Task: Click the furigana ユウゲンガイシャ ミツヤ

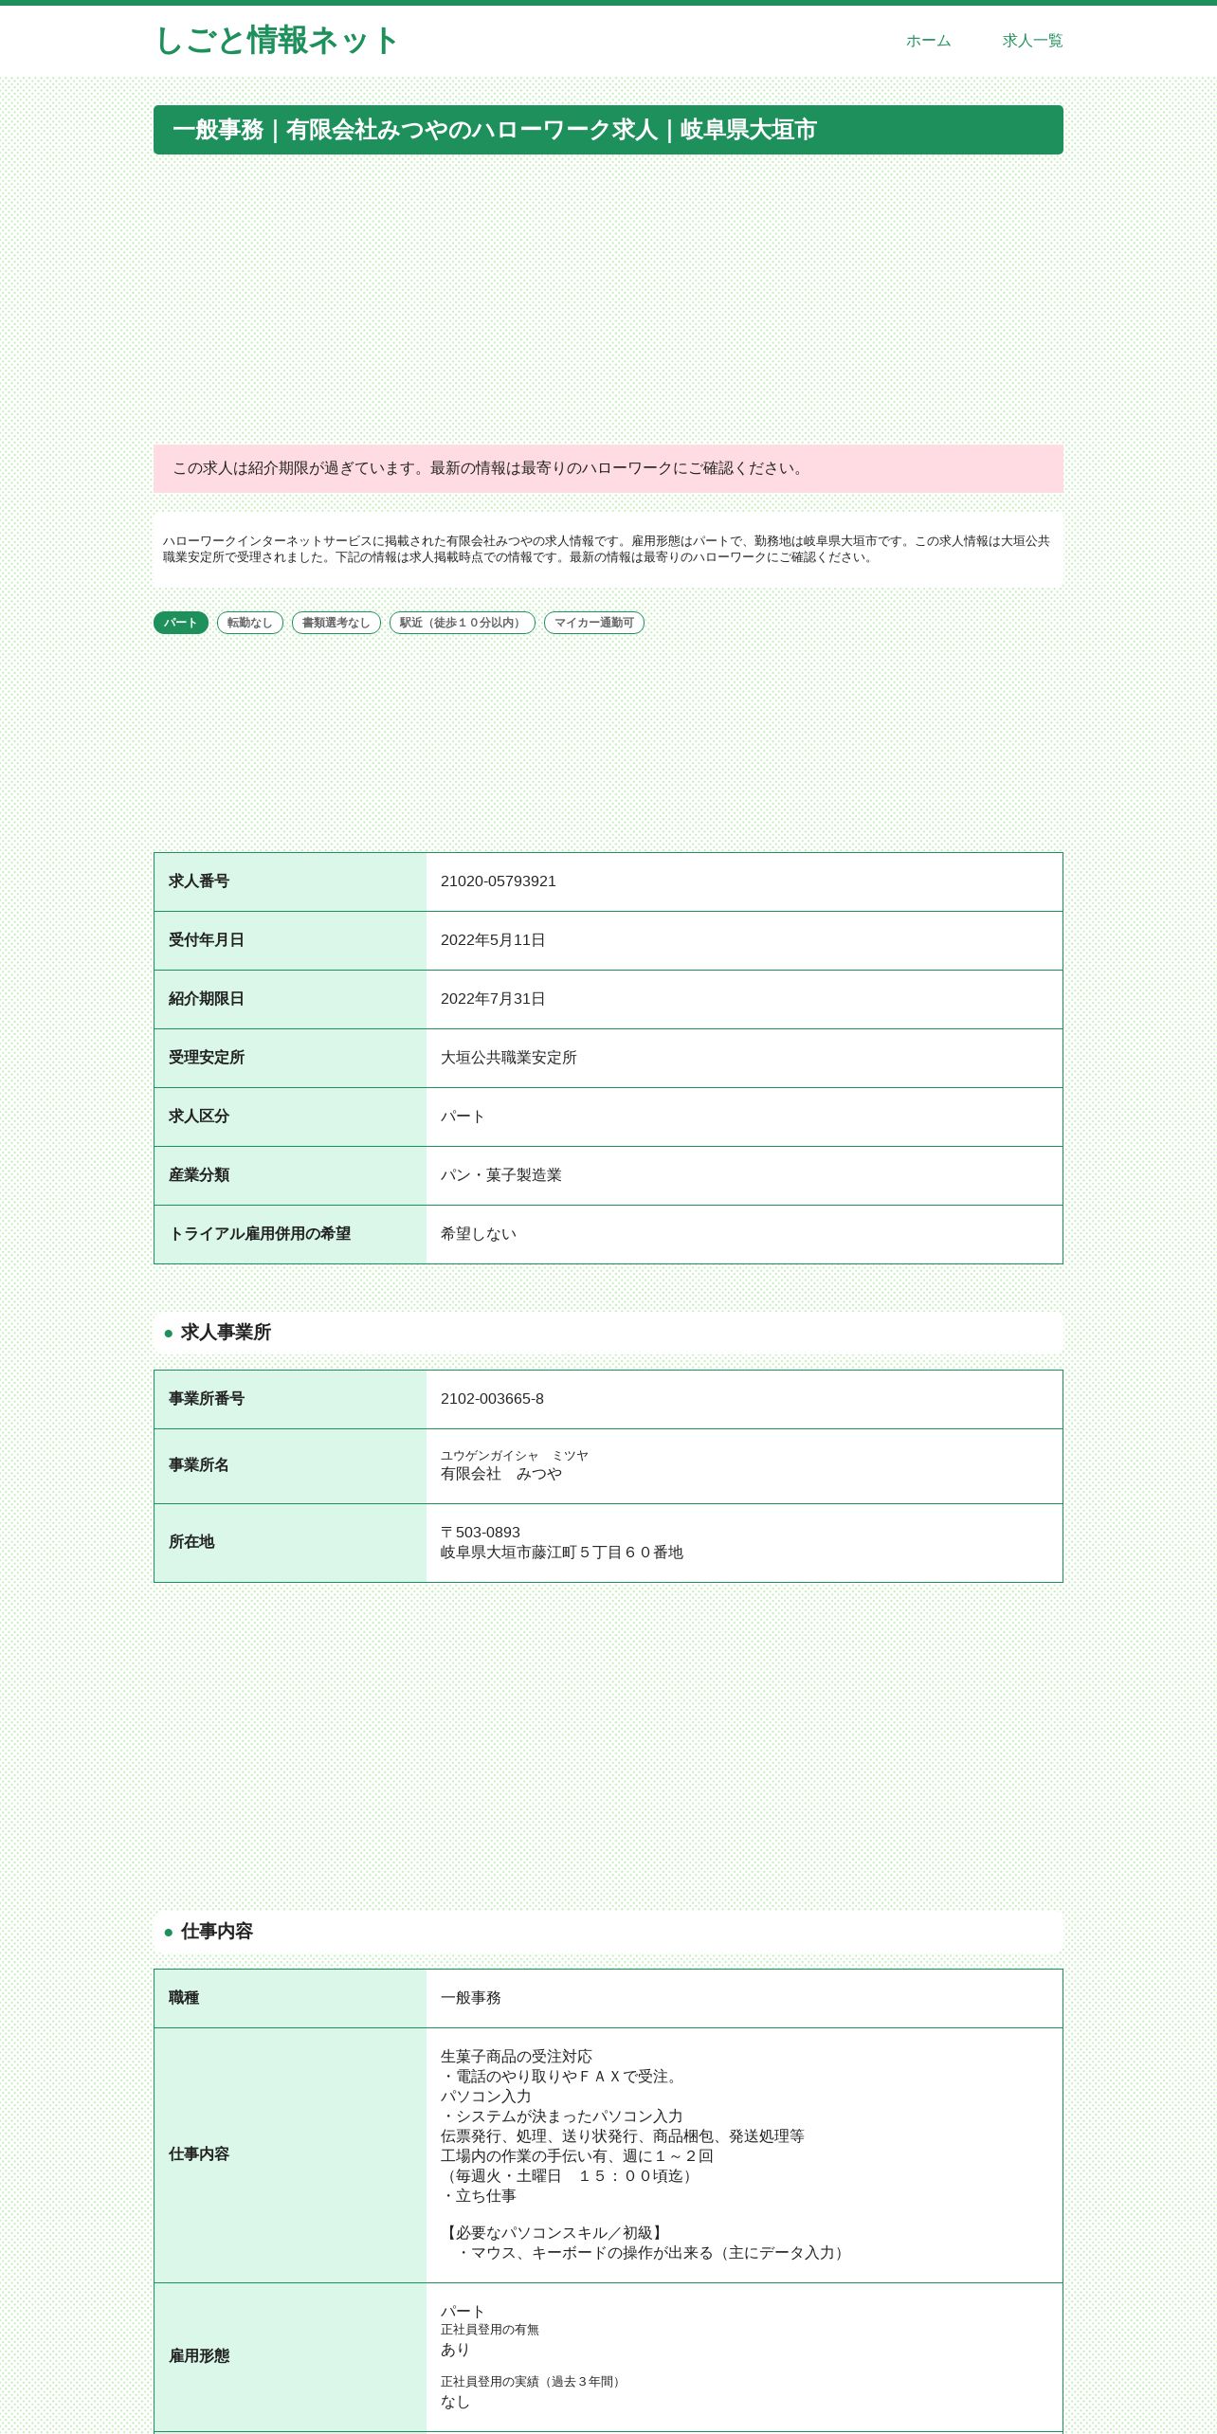Action: click(515, 1456)
